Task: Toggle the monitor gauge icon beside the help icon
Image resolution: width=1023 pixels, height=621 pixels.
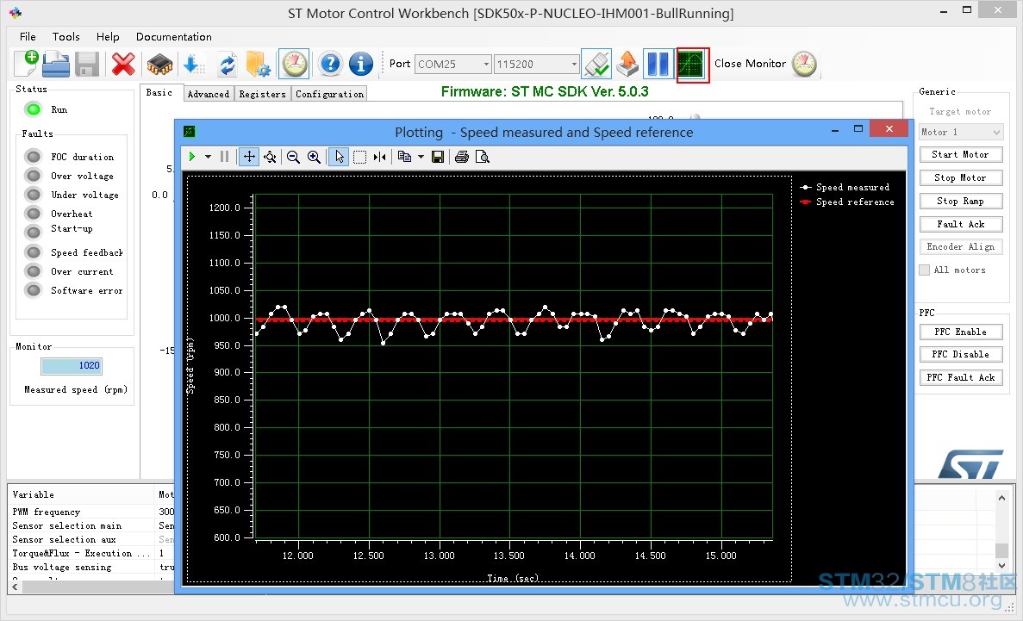Action: click(294, 64)
